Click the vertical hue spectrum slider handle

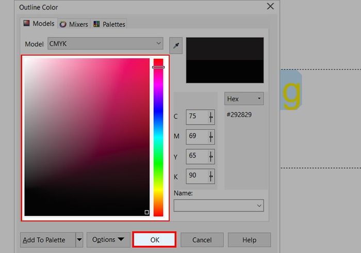[158, 67]
